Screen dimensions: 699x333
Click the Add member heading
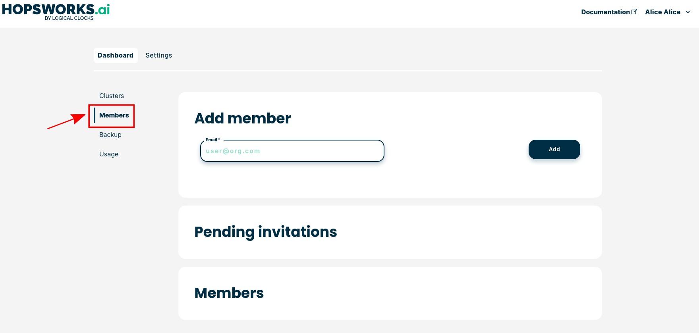243,118
